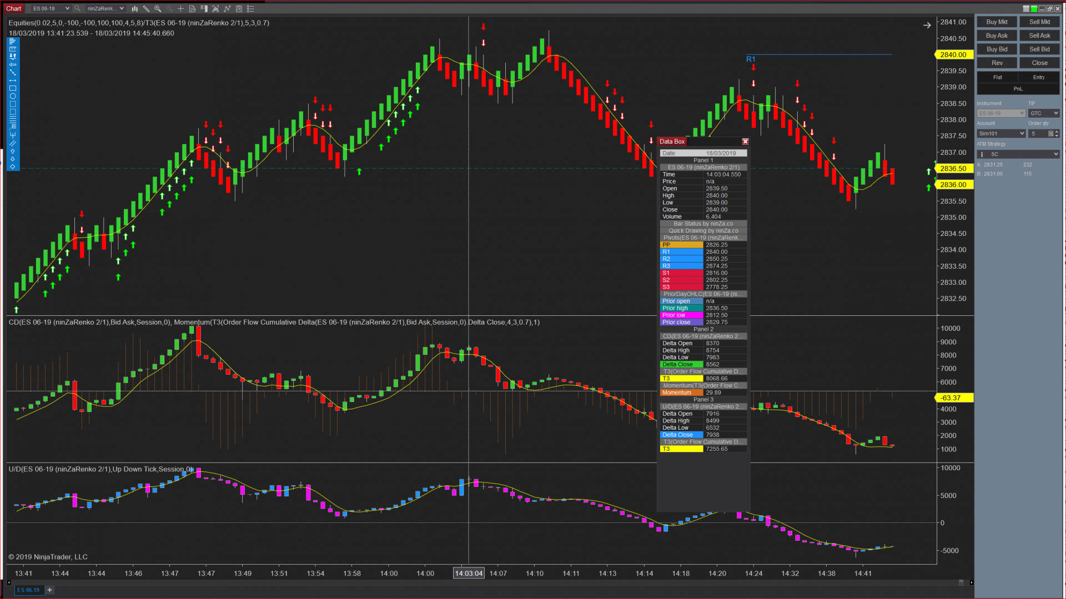Click the zoom in magnifier icon
1066x599 pixels.
click(158, 8)
